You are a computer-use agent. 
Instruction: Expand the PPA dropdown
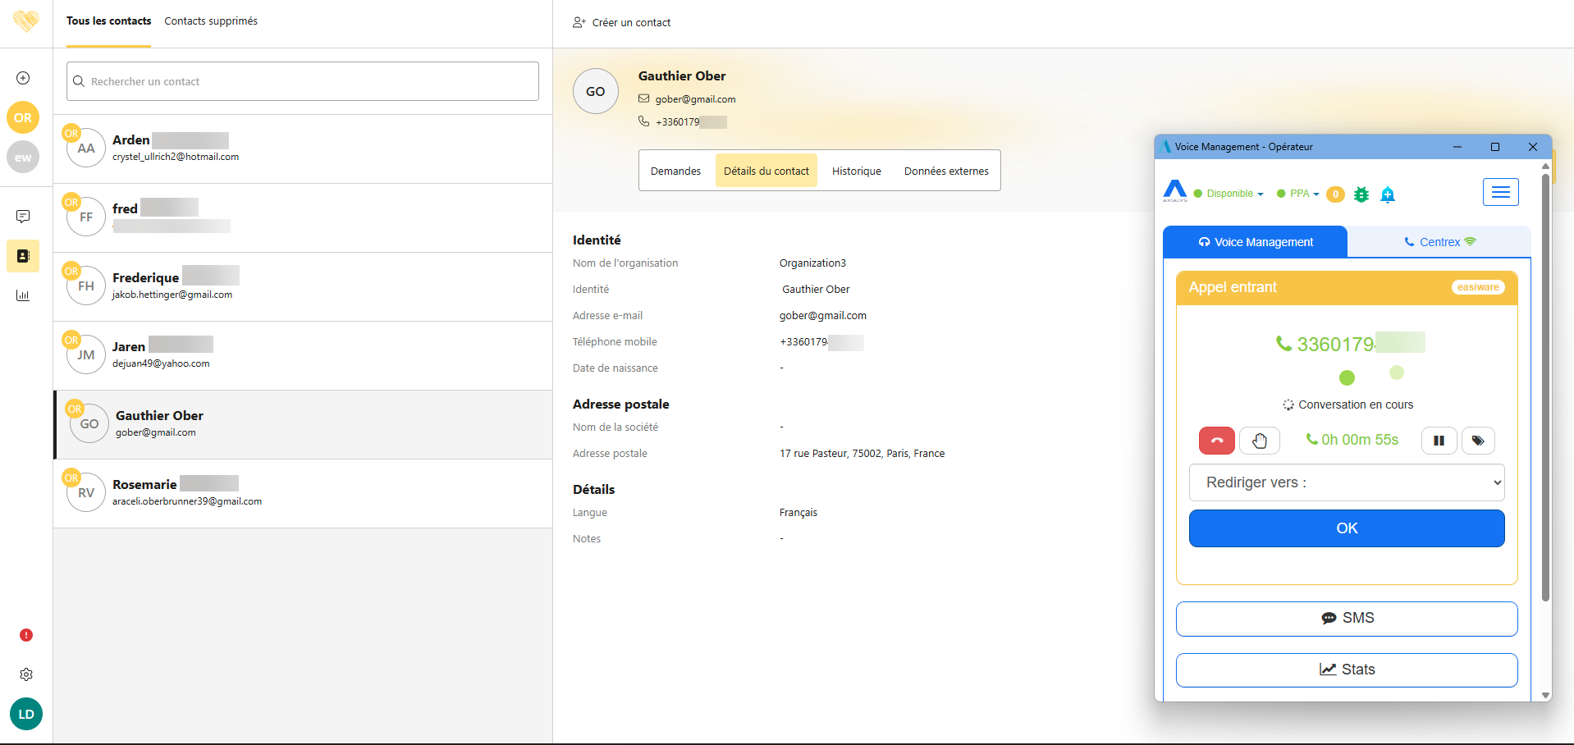(x=1299, y=194)
